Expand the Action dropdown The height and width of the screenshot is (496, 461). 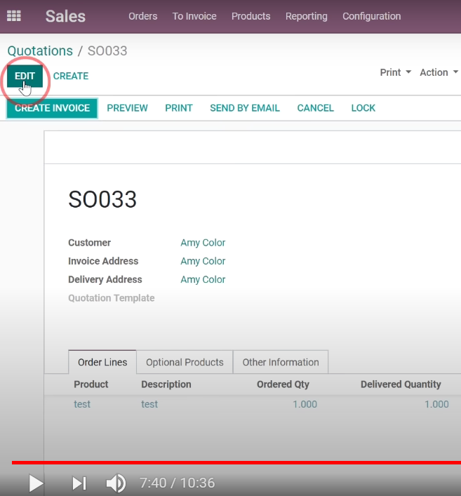coord(439,72)
